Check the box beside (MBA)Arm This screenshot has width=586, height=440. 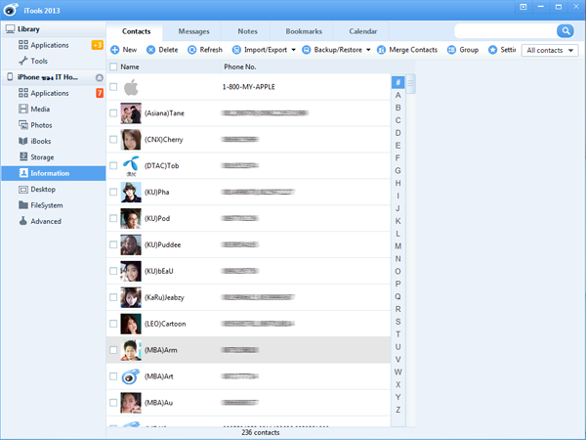click(x=113, y=350)
